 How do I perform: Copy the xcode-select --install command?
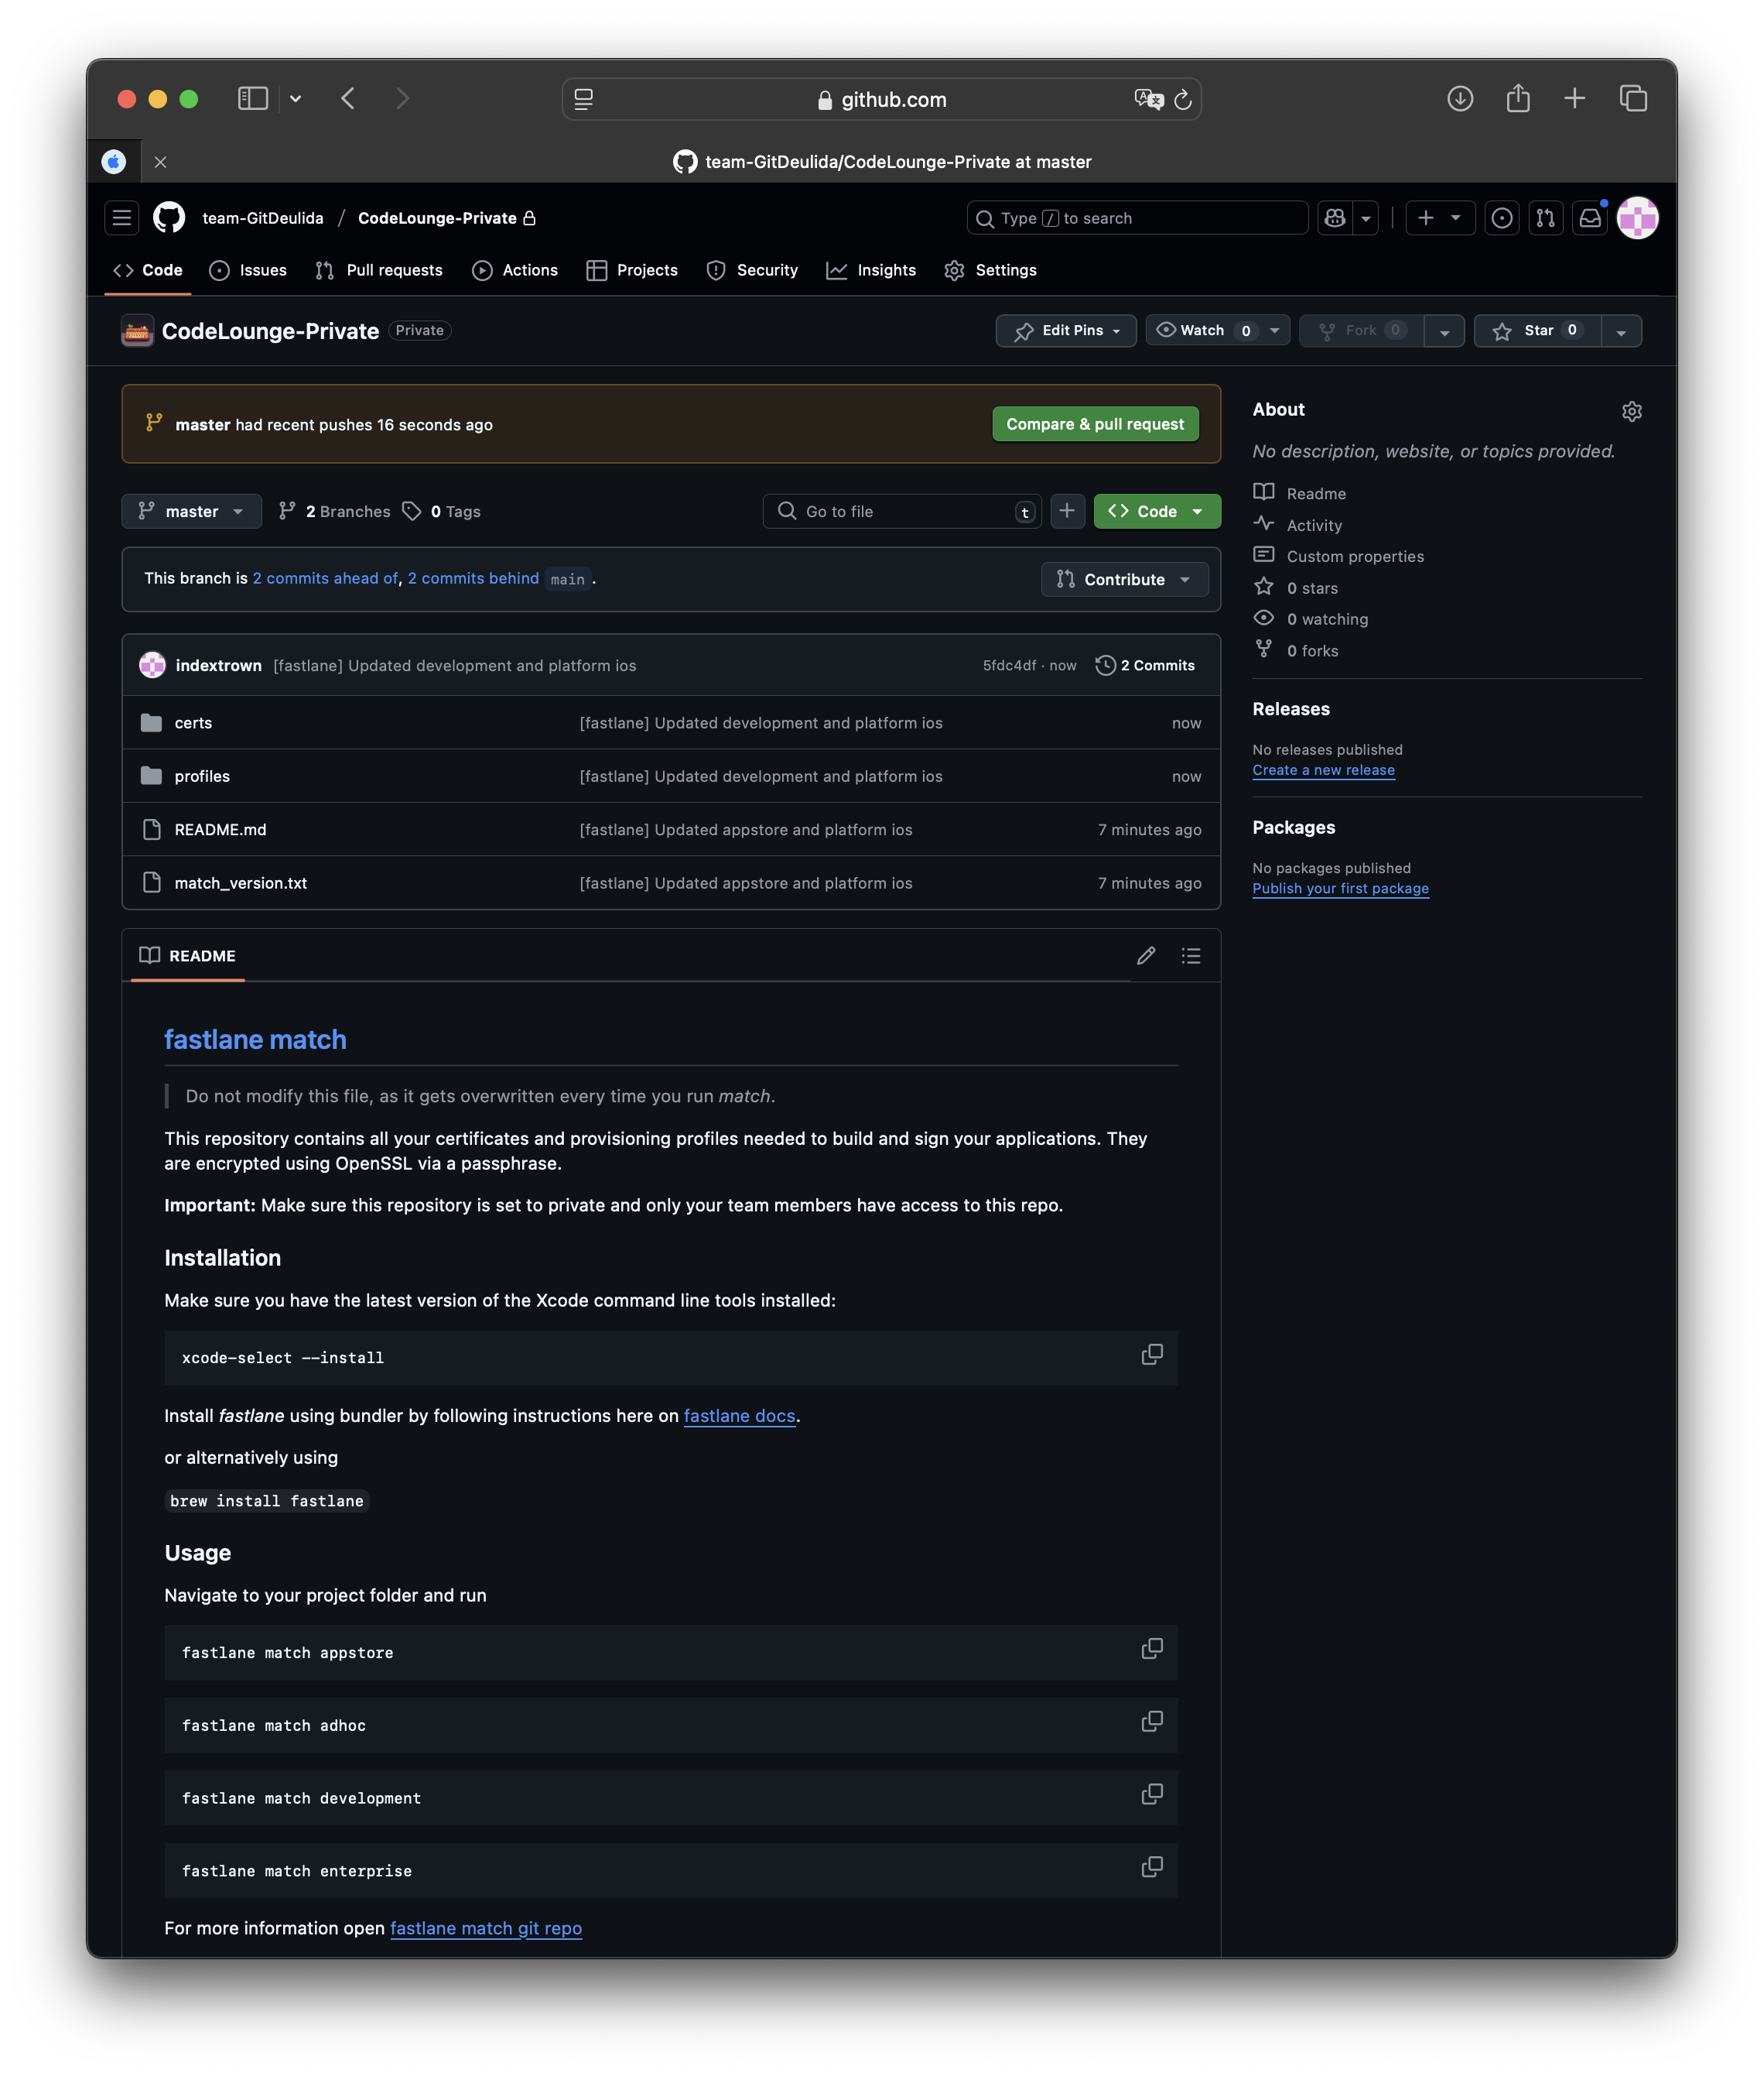[1152, 1355]
